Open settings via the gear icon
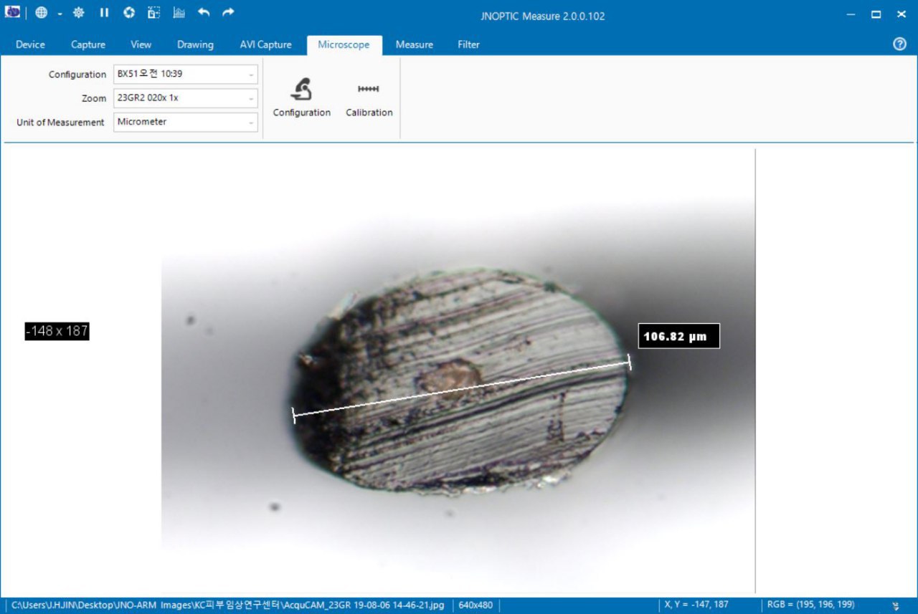This screenshot has width=918, height=614. pos(79,13)
